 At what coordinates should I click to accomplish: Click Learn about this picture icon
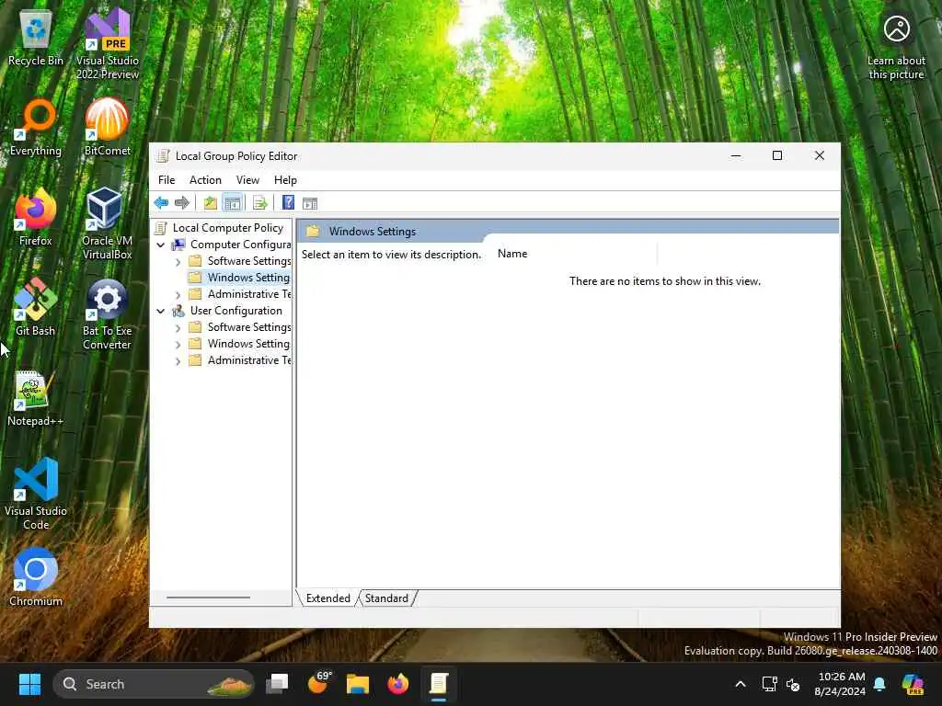pyautogui.click(x=896, y=46)
